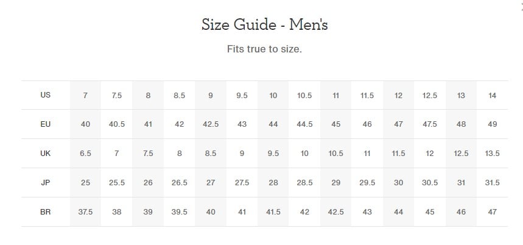This screenshot has height=245, width=523.
Task: Click UK size 6.5 cell
Action: click(85, 154)
